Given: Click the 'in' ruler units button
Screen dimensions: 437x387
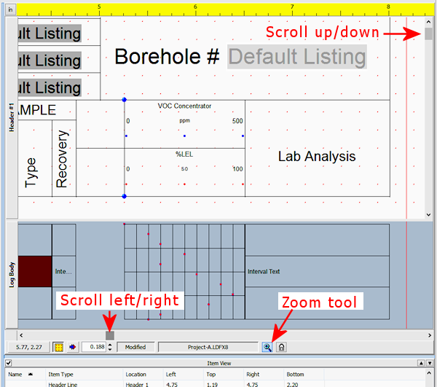Looking at the screenshot, I should (x=10, y=9).
